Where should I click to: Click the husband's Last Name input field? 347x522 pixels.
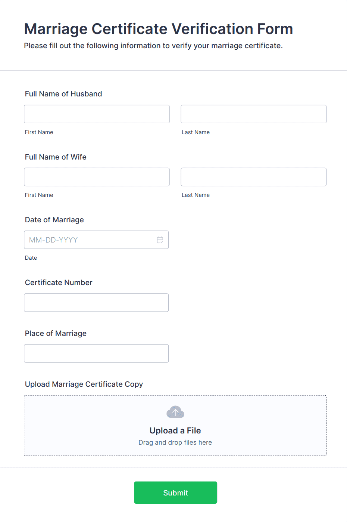[253, 114]
